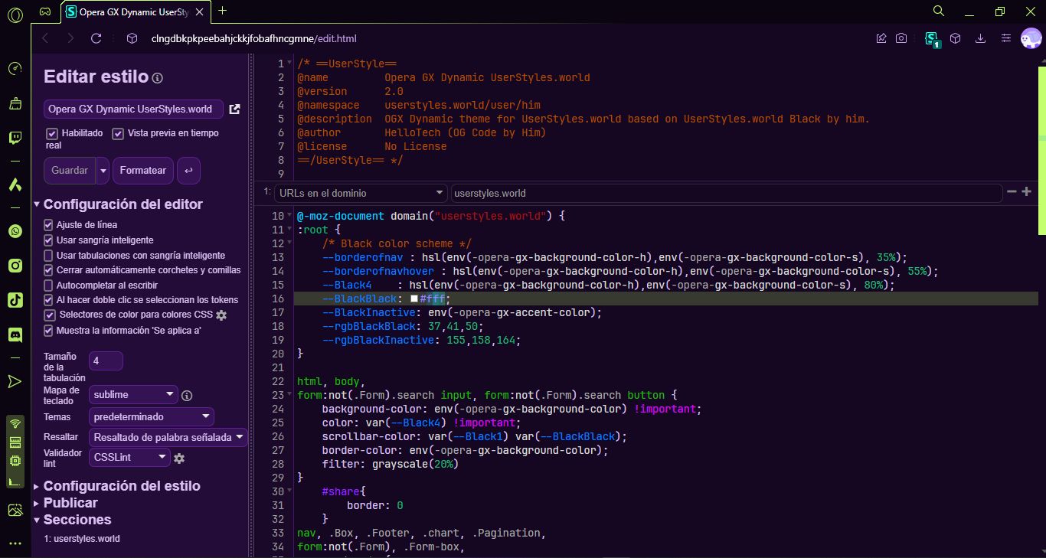Open the external link icon beside style name
The height and width of the screenshot is (558, 1046).
[235, 109]
